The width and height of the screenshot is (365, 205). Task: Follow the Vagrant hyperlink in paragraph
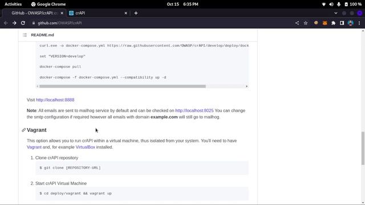[x=34, y=147]
